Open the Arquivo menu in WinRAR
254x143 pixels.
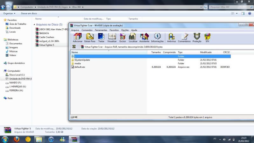75,30
